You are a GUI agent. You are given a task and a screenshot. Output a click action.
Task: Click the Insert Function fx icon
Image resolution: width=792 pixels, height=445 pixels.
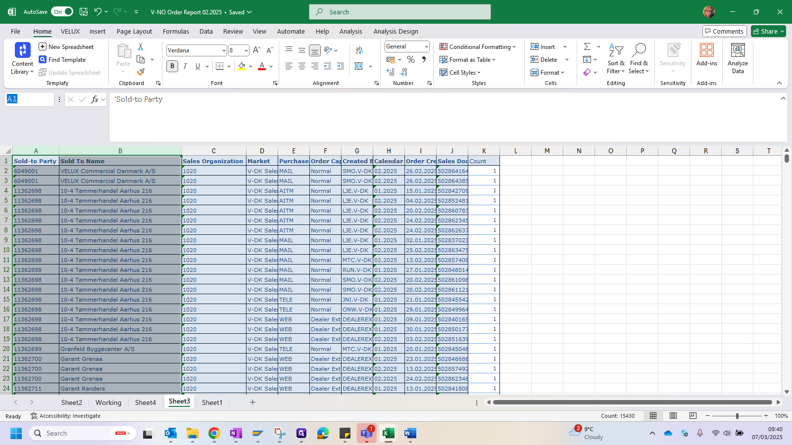click(95, 99)
